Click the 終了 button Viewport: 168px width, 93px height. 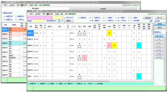tap(160, 18)
